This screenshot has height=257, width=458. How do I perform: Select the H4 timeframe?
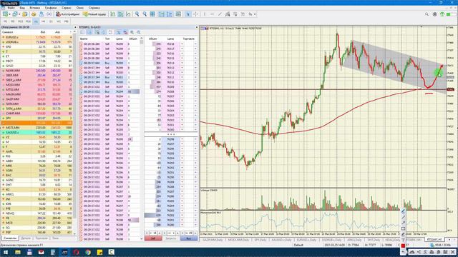pyautogui.click(x=43, y=21)
